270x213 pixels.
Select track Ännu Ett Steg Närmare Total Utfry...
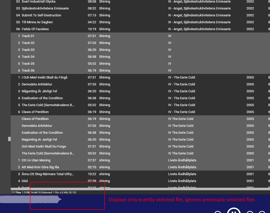pyautogui.click(x=140, y=174)
